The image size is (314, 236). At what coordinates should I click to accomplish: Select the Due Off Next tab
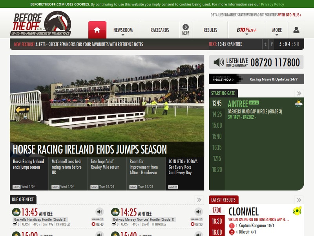point(23,199)
